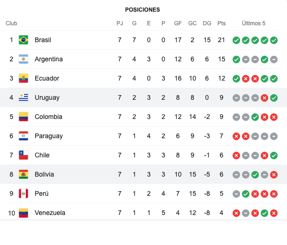
Task: Click the Argentina flag icon
Action: 23,59
